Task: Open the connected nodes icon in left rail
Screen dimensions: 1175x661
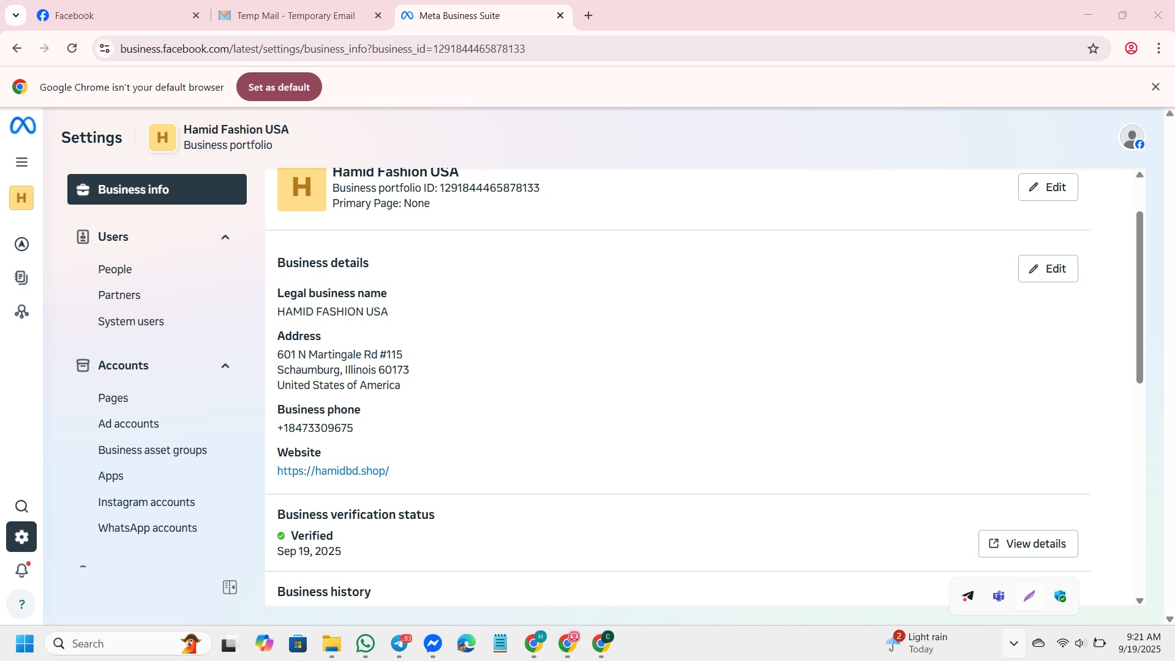Action: click(21, 312)
